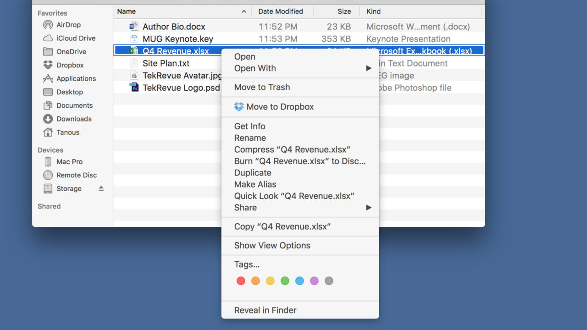587x330 pixels.
Task: Click the 11:52 PM date value
Action: click(x=278, y=27)
